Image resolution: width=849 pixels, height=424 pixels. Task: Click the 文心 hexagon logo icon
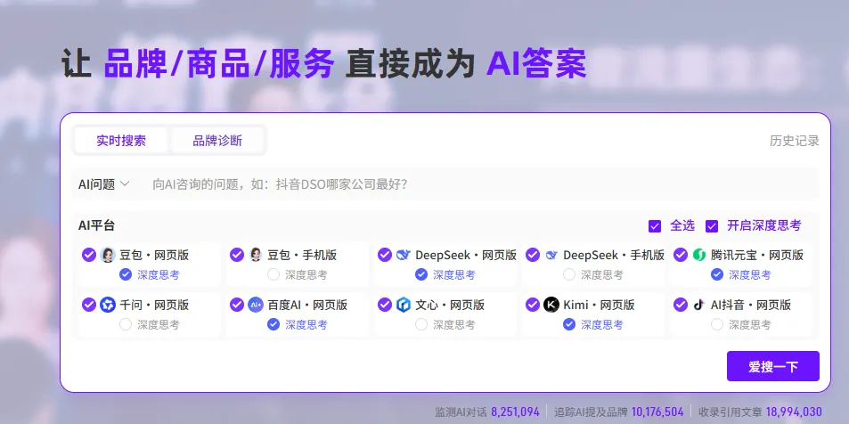404,305
